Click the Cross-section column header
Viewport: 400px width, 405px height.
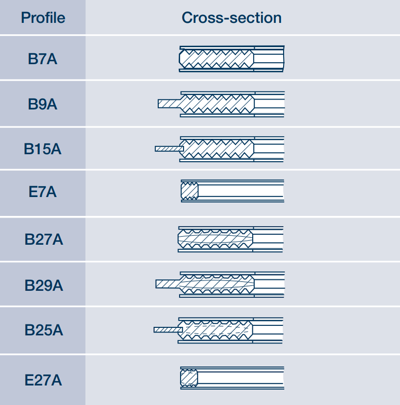231,18
